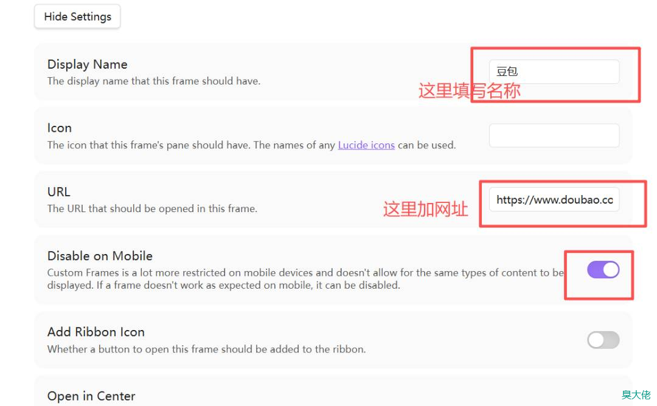Click the description about URL opened in frame

click(152, 208)
